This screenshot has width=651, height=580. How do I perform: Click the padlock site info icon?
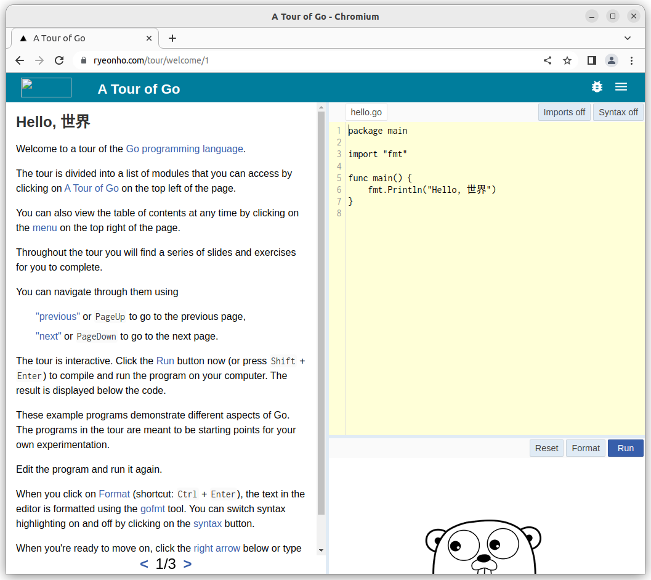[84, 60]
